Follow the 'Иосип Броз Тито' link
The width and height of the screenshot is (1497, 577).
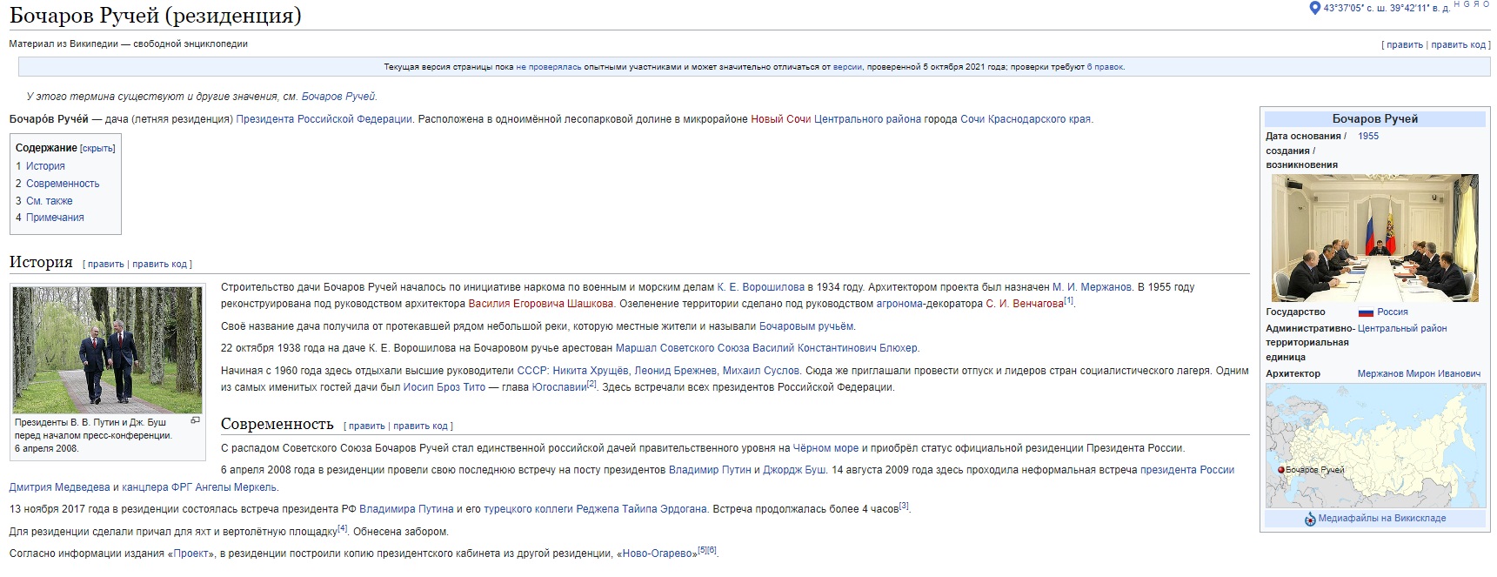(444, 387)
